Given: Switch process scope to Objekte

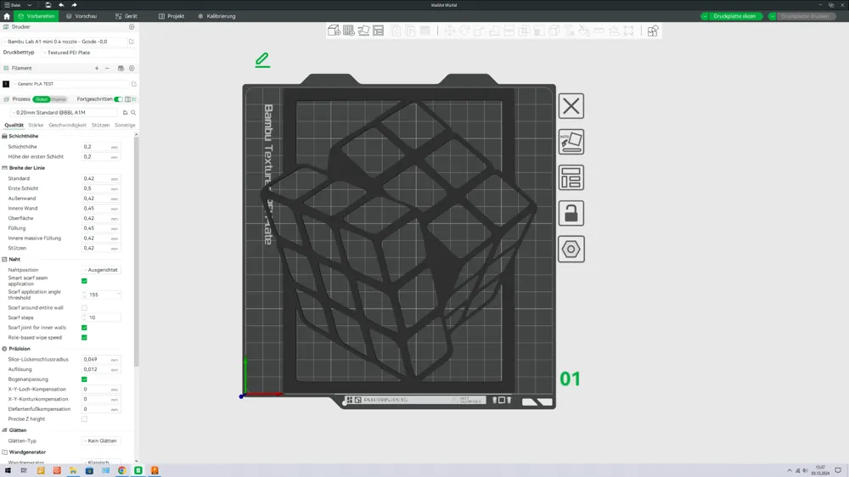Looking at the screenshot, I should point(59,99).
